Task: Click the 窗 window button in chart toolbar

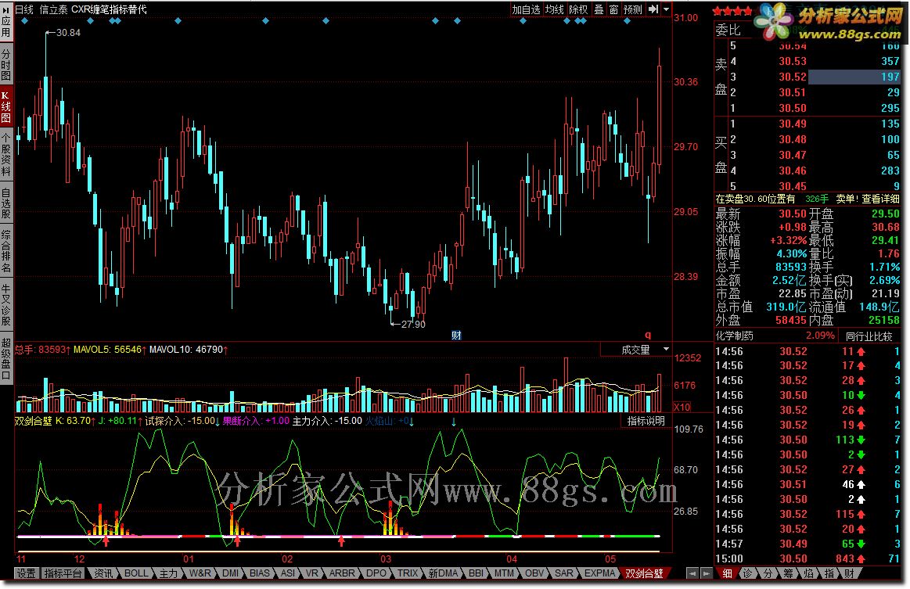Action: (x=613, y=9)
